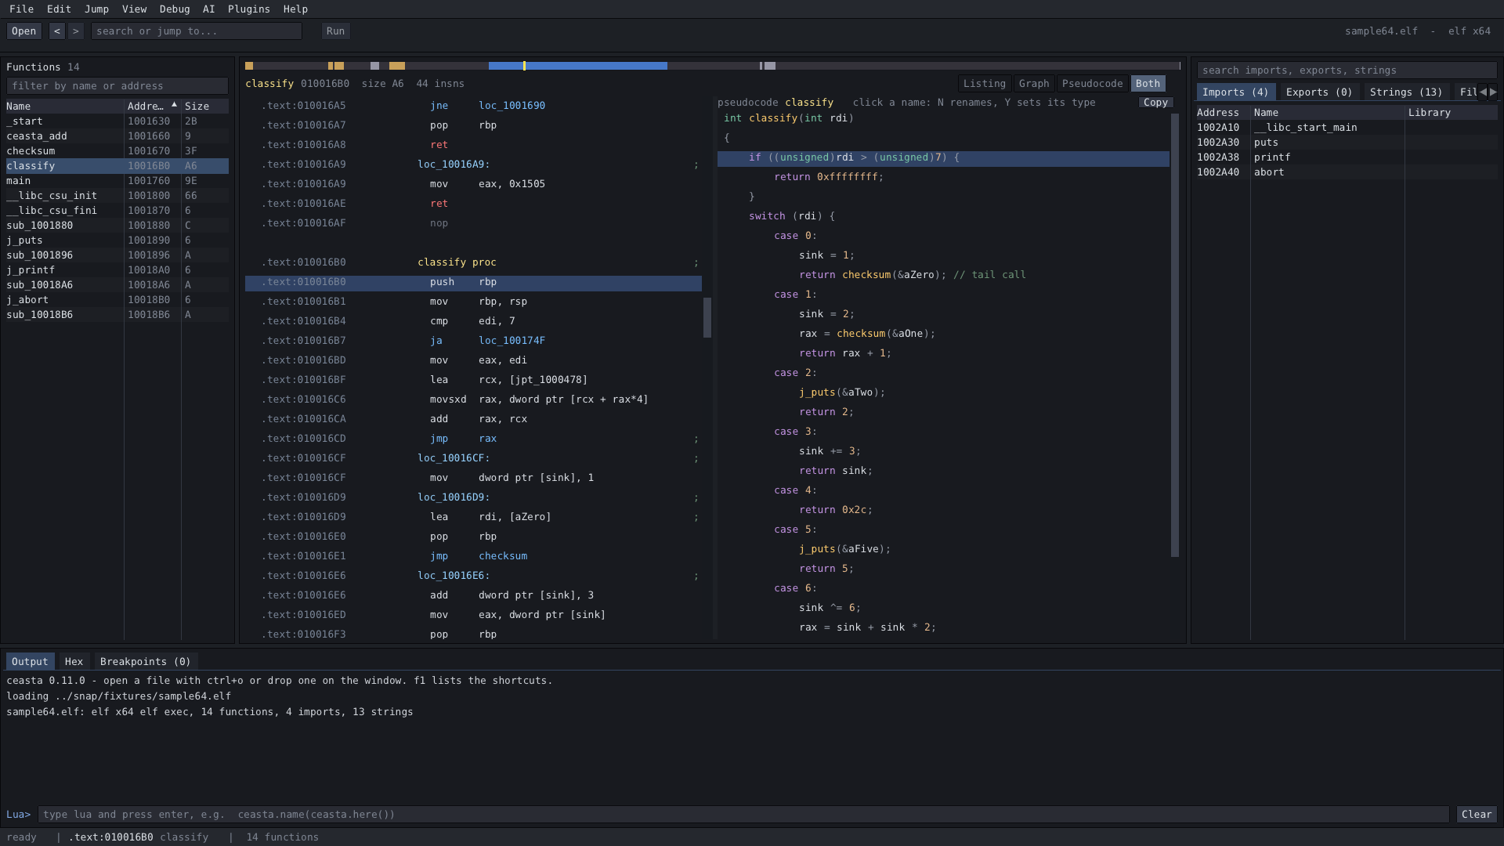Viewport: 1504px width, 846px height.
Task: Select the printf import row
Action: [1347, 157]
